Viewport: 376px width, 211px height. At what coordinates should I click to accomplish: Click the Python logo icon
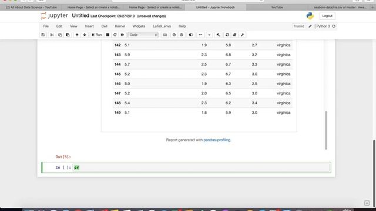coord(310,16)
